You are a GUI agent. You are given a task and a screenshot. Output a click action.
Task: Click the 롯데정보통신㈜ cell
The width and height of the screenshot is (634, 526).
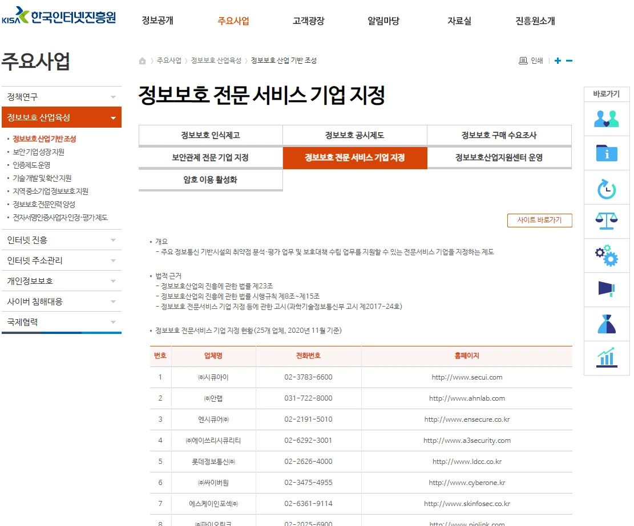pyautogui.click(x=213, y=462)
